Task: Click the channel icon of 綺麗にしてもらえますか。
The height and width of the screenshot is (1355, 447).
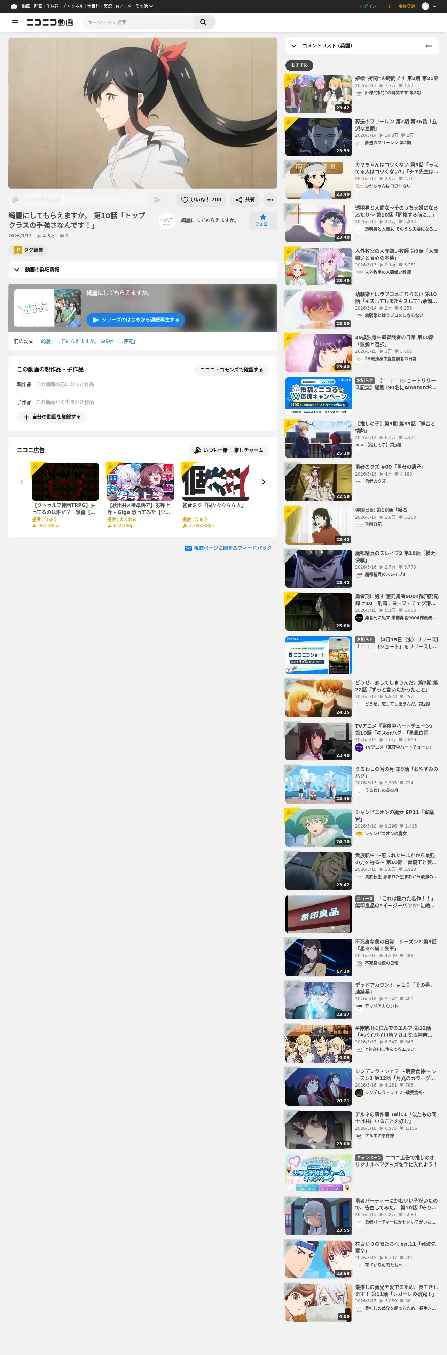Action: [x=167, y=220]
